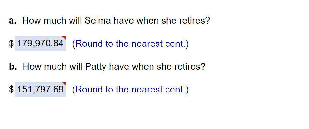This screenshot has width=309, height=129.
Task: Click the name 'Patty' in question b
Action: point(96,67)
